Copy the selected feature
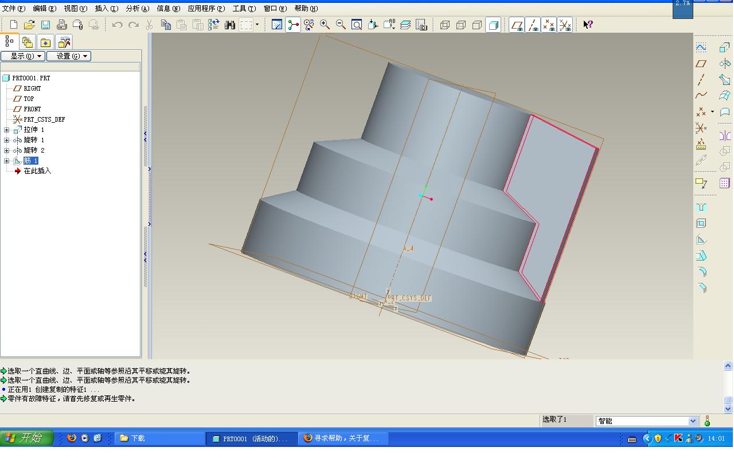Image resolution: width=734 pixels, height=459 pixels. click(166, 25)
